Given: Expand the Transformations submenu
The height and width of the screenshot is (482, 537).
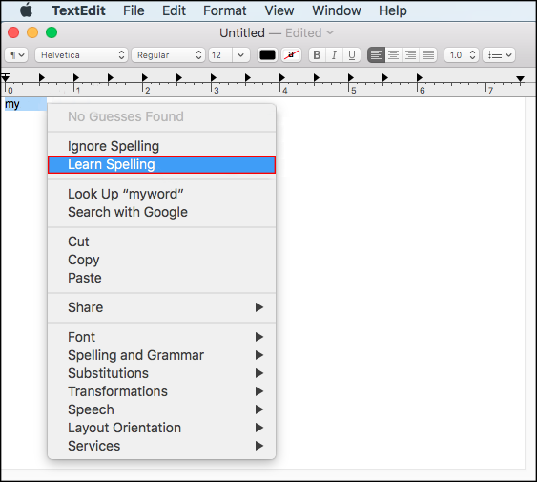Looking at the screenshot, I should pos(161,391).
